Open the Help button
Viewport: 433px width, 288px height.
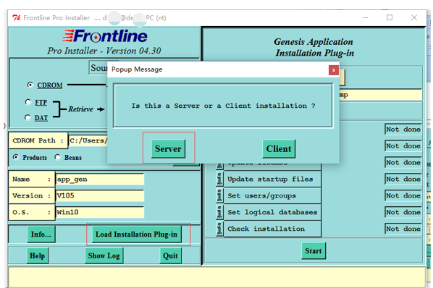point(37,255)
